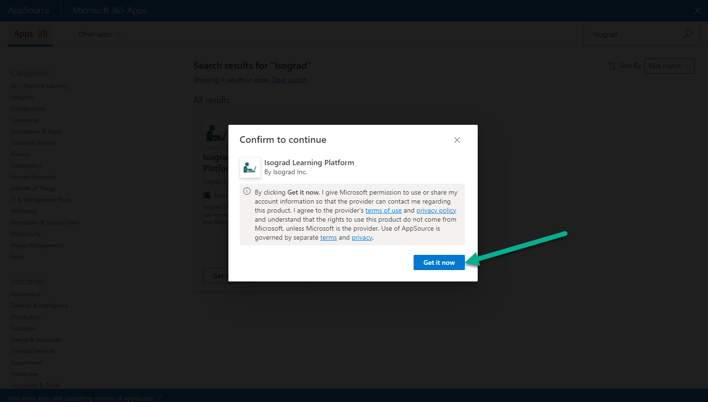Click the Clear search link

289,80
